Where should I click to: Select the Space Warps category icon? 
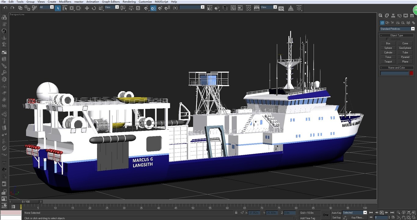click(x=408, y=23)
